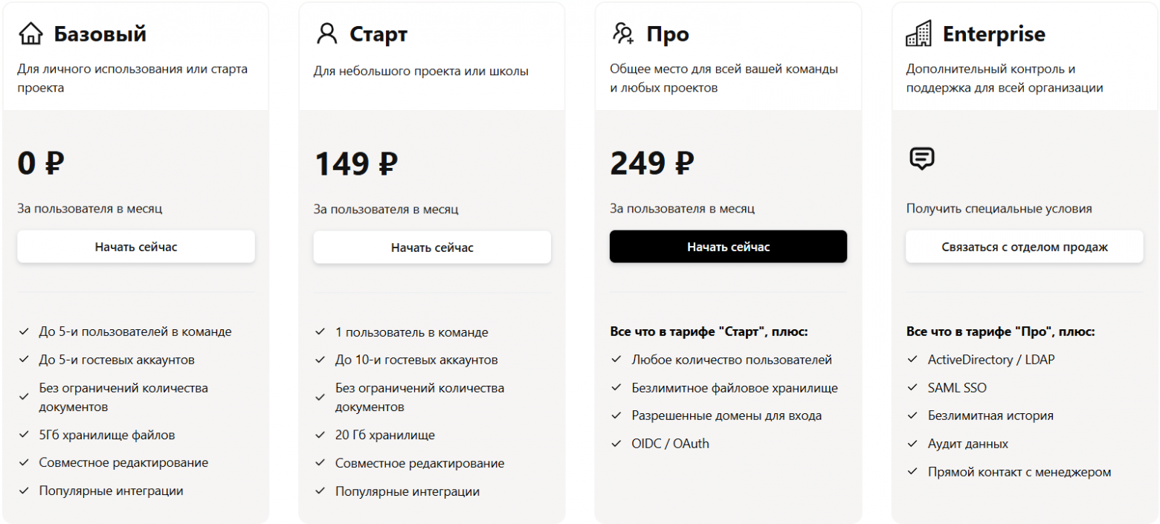
Task: Click checkmark next to SAML SSO
Action: (x=912, y=388)
